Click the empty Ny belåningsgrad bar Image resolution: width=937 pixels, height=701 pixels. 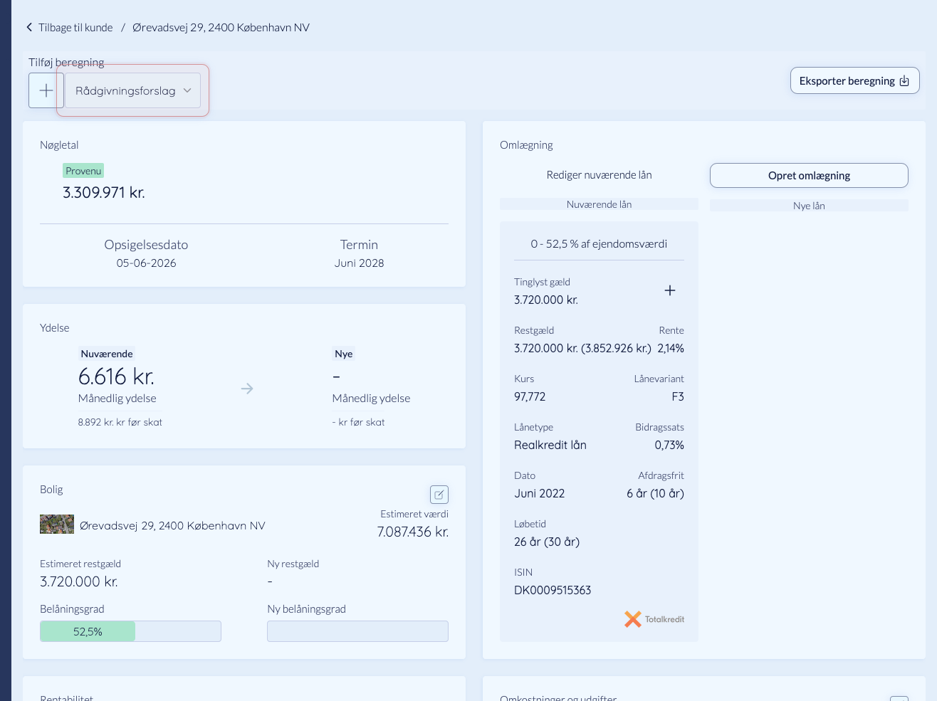point(357,631)
